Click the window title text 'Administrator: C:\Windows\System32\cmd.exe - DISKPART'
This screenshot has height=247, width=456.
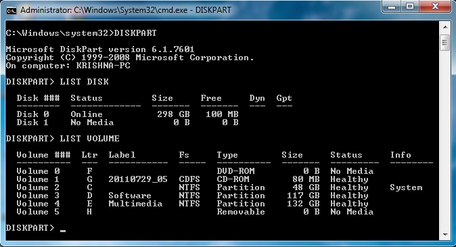coord(126,10)
